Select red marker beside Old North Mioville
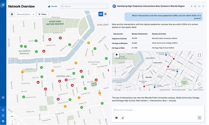Screen dimensions: 209x125 coord(44,51)
